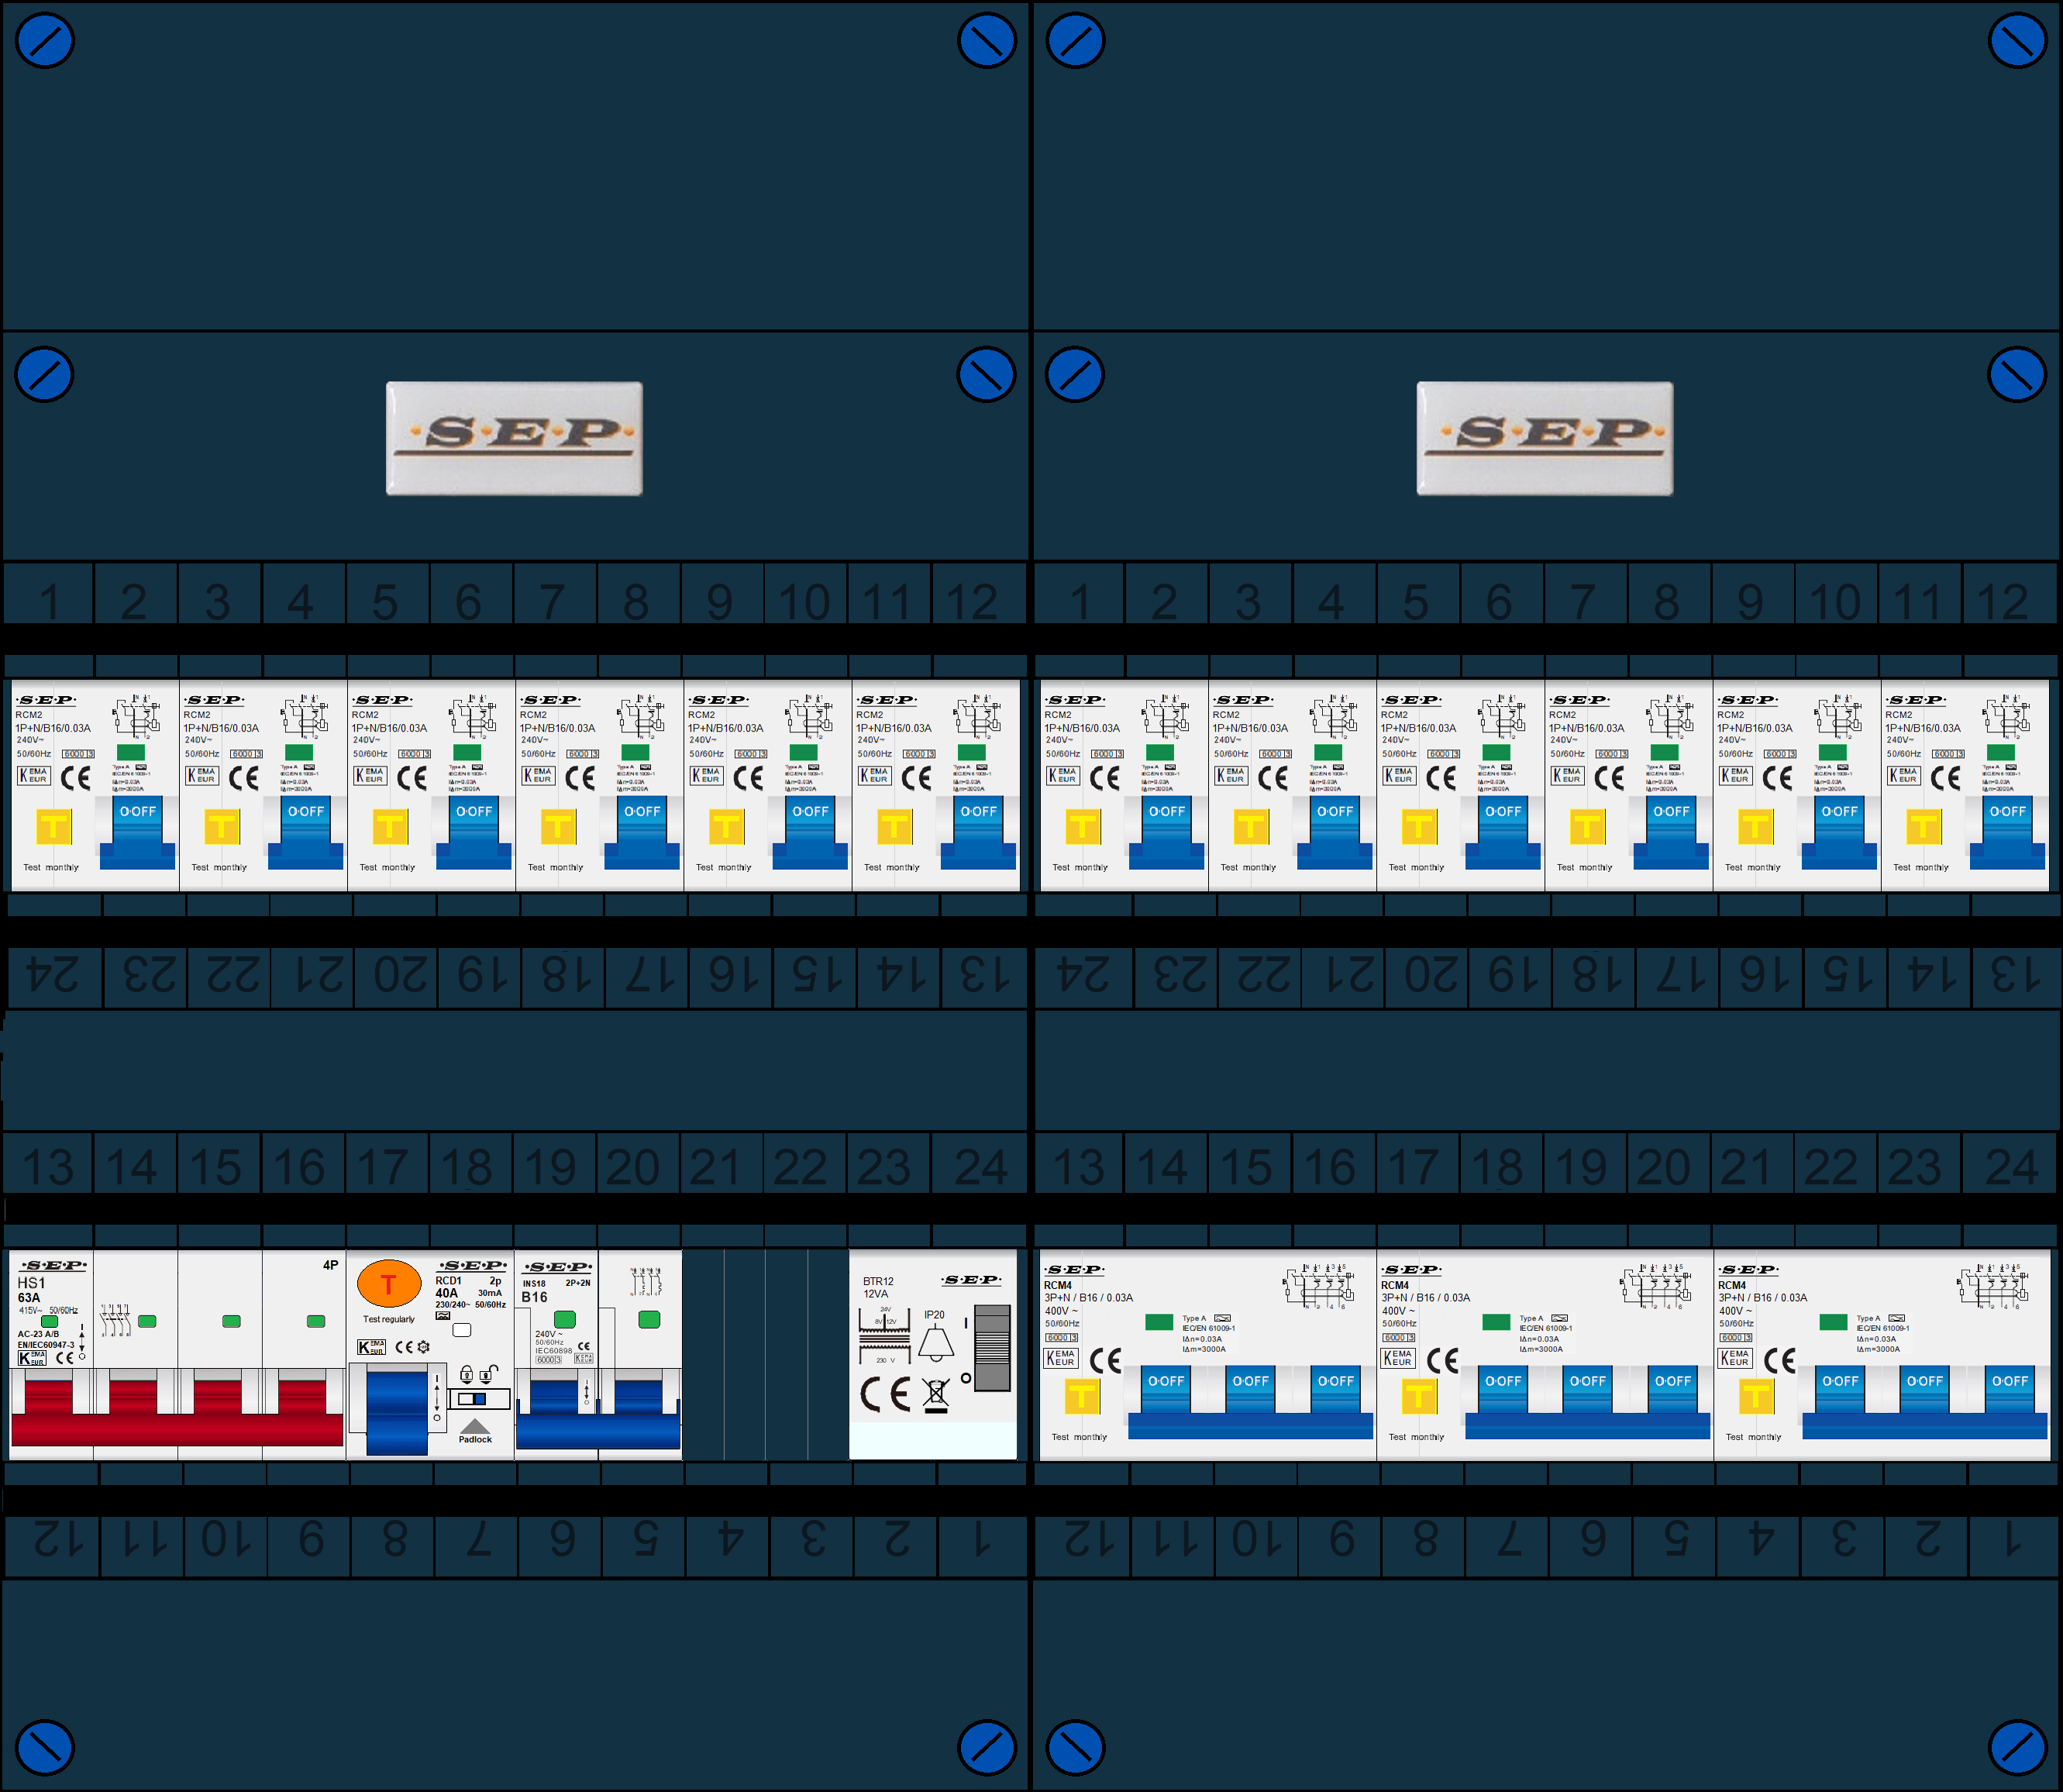2063x1792 pixels.
Task: Flip the BTR12 transformer rocker switch
Action: (x=992, y=1347)
